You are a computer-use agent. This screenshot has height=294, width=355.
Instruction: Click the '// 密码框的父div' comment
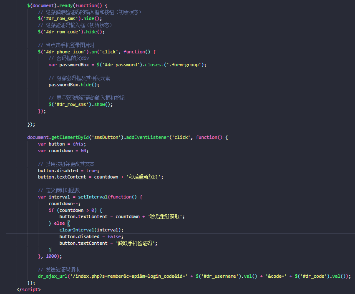coord(69,58)
